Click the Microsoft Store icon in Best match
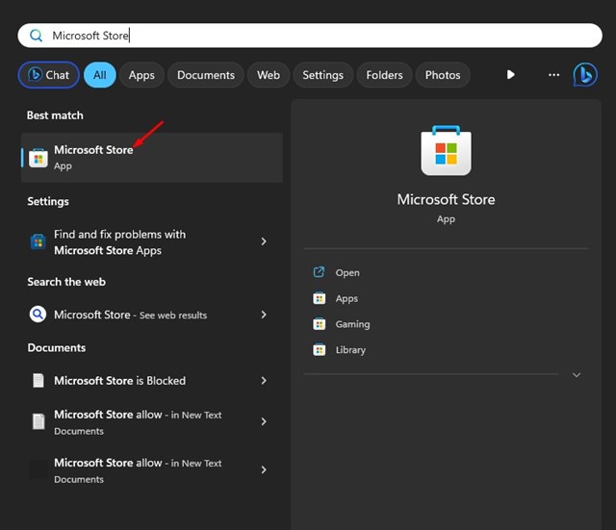The width and height of the screenshot is (616, 530). 38,158
